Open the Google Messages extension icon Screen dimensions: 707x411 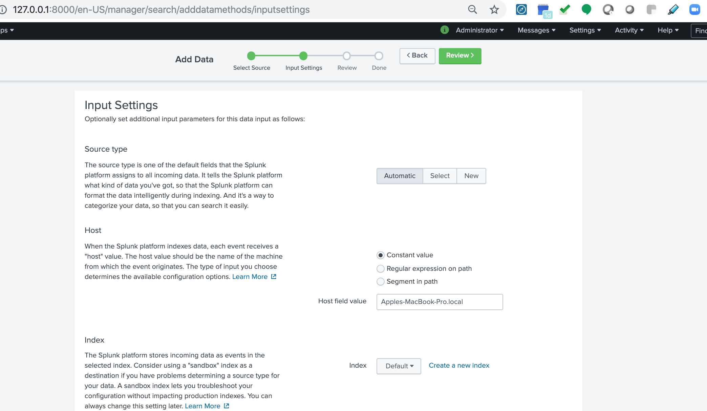586,9
